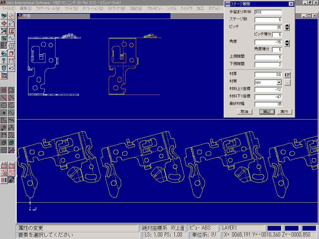
Task: Click the 取消 cancel button
Action: [x=245, y=112]
